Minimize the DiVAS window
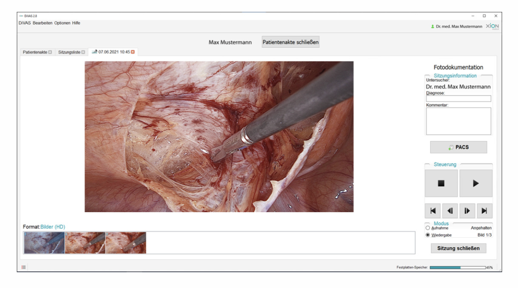Viewport: 518px width, 288px height. pos(473,16)
